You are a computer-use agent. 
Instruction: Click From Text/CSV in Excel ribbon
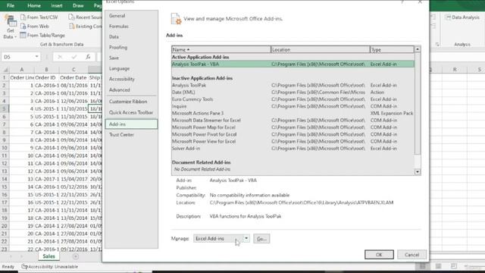coord(39,17)
